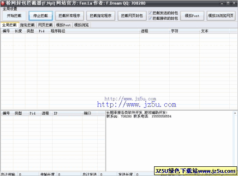The image size is (238, 176).
Task: Open 模拟Post button
Action: point(192,16)
